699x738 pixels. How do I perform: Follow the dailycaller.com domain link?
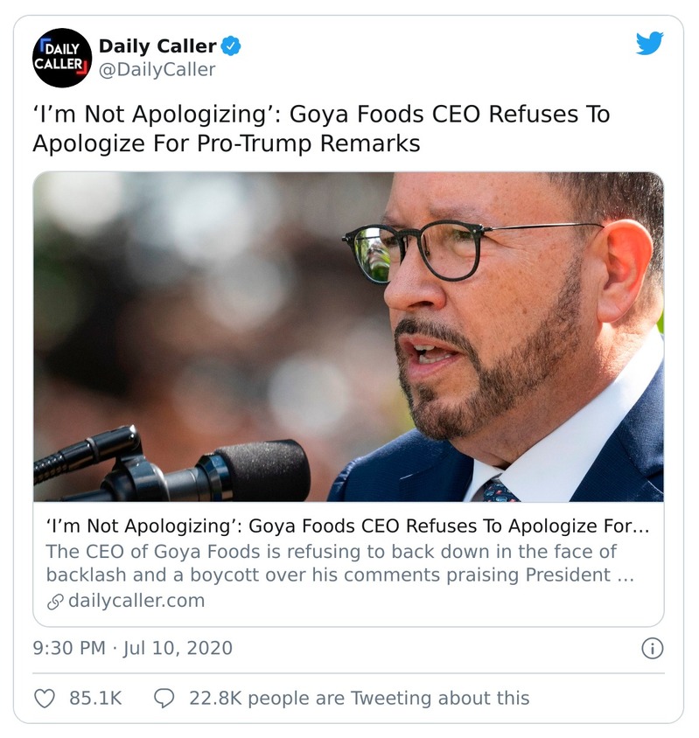(136, 601)
